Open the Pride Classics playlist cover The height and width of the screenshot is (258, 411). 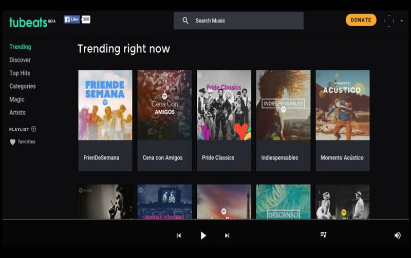224,105
